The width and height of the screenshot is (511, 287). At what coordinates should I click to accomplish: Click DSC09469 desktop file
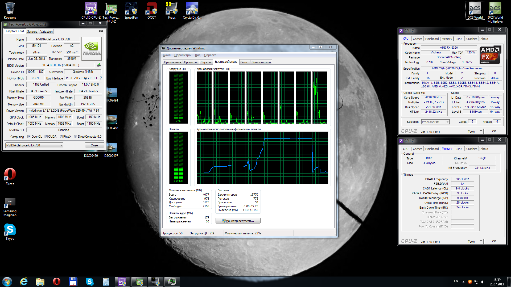(91, 155)
